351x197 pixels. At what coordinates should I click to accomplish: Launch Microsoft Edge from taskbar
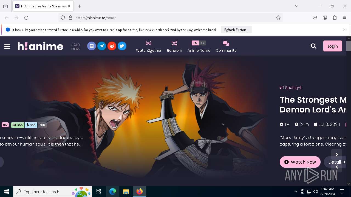pyautogui.click(x=113, y=192)
